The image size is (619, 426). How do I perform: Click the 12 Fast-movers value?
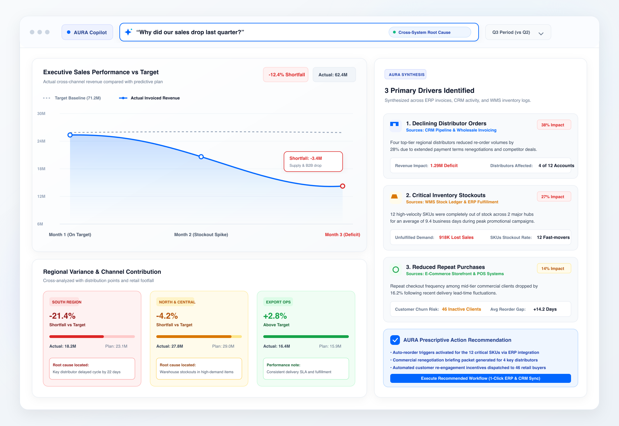(553, 238)
